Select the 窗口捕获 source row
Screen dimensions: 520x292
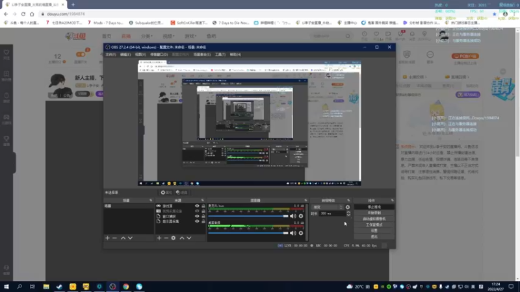tap(181, 216)
